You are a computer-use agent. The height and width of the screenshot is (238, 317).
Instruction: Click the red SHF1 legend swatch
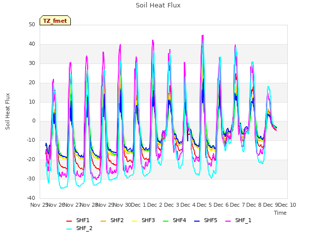point(69,221)
